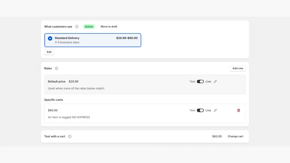The height and width of the screenshot is (163, 290).
Task: Click the Move to draft button
Action: point(109,26)
